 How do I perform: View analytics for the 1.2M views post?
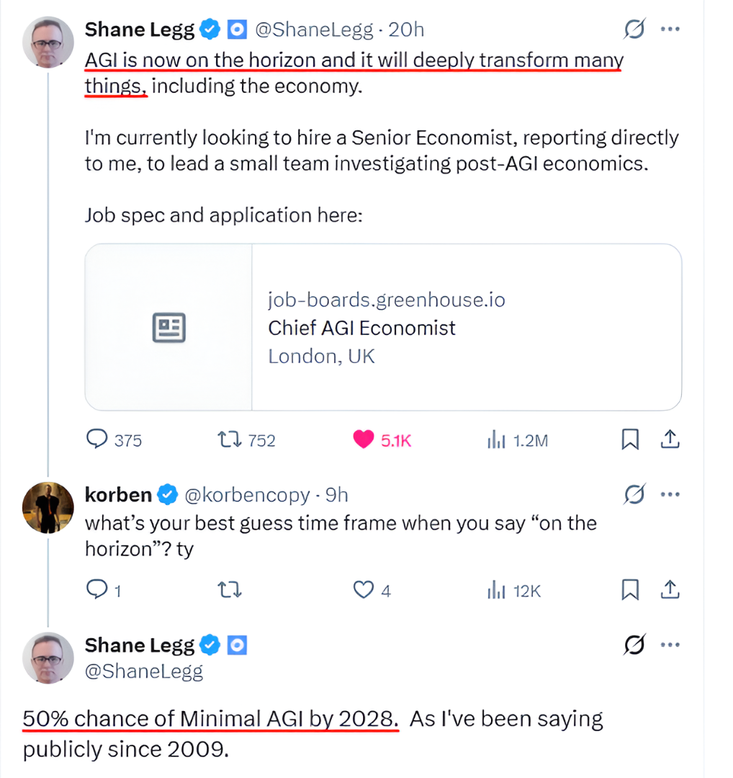pos(495,439)
